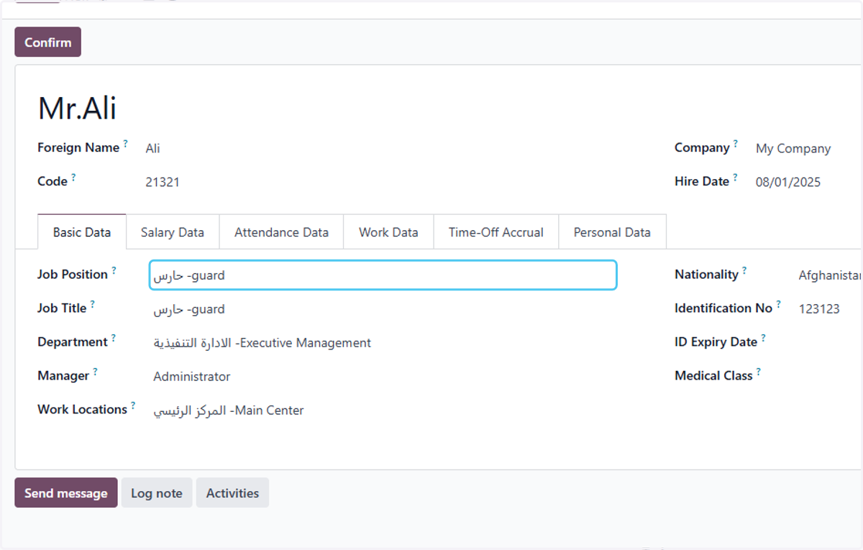Click the help icon beside ID Expiry Date

pyautogui.click(x=763, y=338)
